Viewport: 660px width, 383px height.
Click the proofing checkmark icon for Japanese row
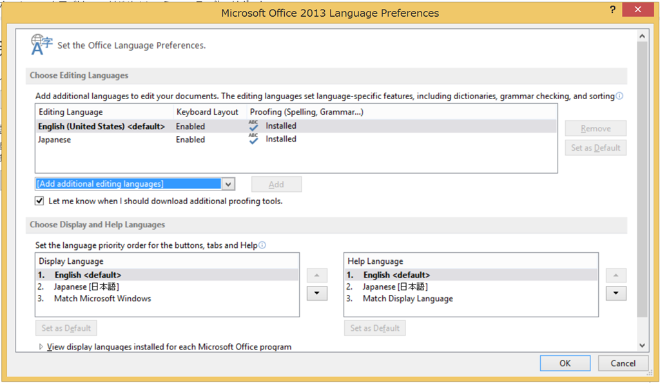click(x=253, y=139)
